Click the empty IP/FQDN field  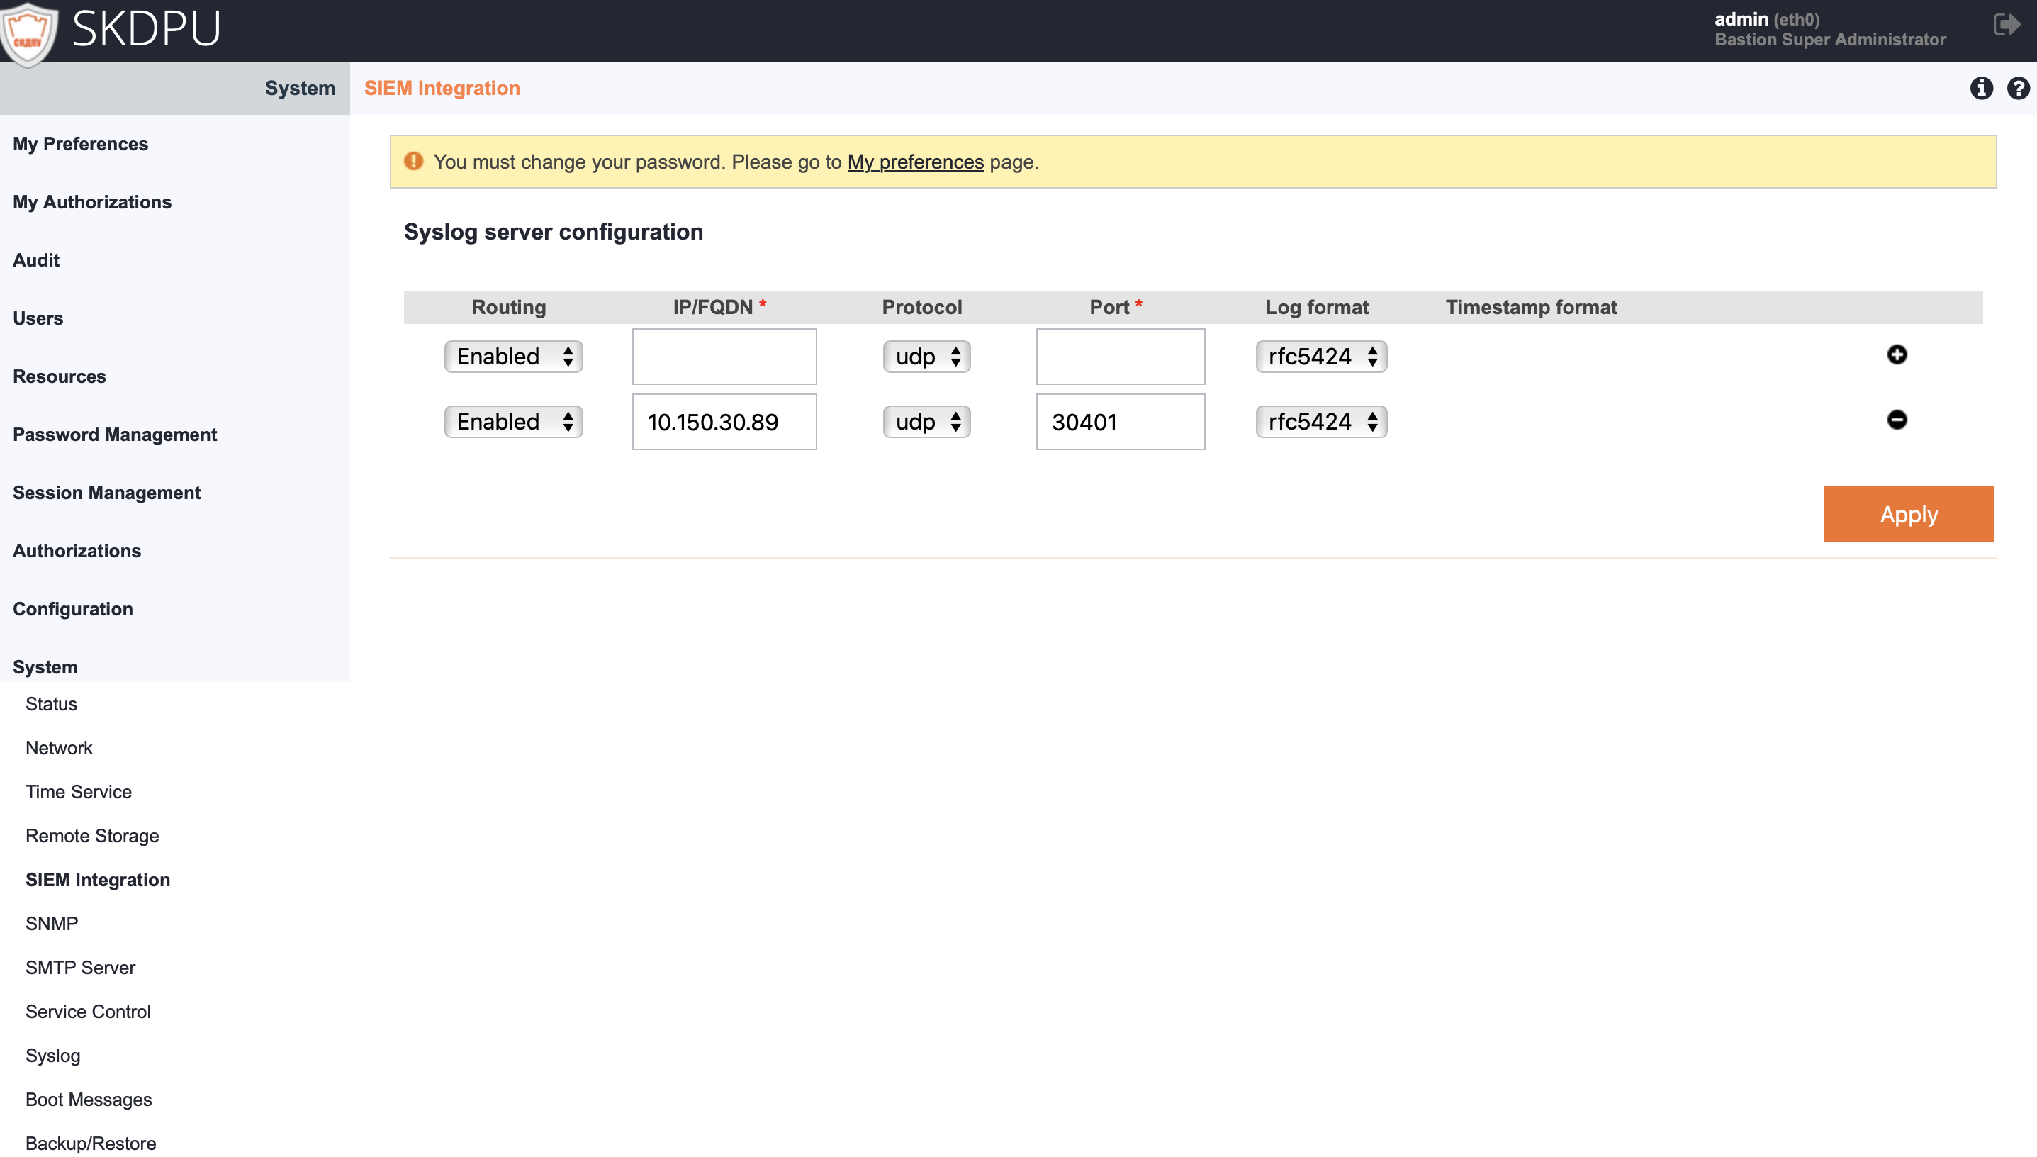(x=724, y=357)
